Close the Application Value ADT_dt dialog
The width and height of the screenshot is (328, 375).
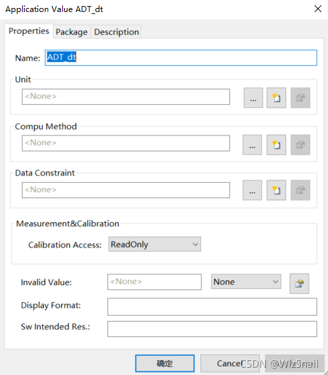click(x=318, y=9)
